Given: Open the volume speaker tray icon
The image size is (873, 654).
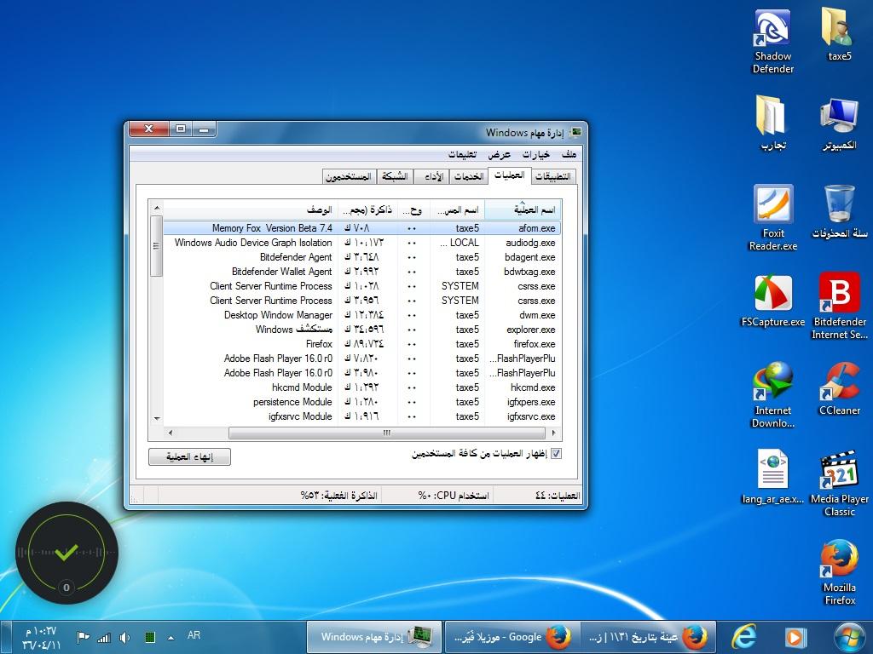Looking at the screenshot, I should click(124, 637).
